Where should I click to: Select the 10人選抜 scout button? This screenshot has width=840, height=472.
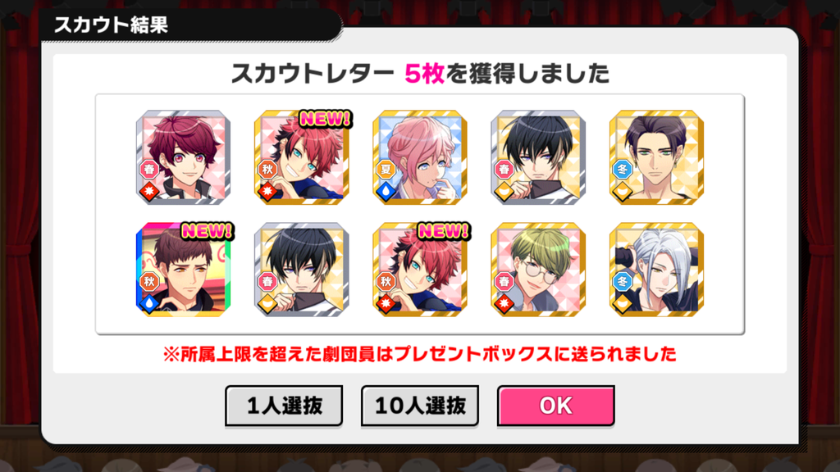(x=420, y=406)
